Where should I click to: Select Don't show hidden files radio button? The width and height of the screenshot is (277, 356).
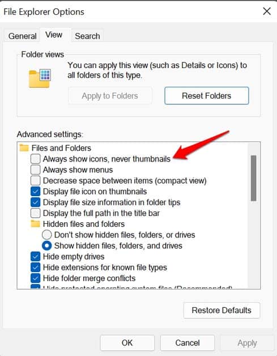click(47, 235)
